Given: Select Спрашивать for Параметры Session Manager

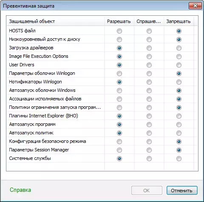Looking at the screenshot, I should [149, 150].
